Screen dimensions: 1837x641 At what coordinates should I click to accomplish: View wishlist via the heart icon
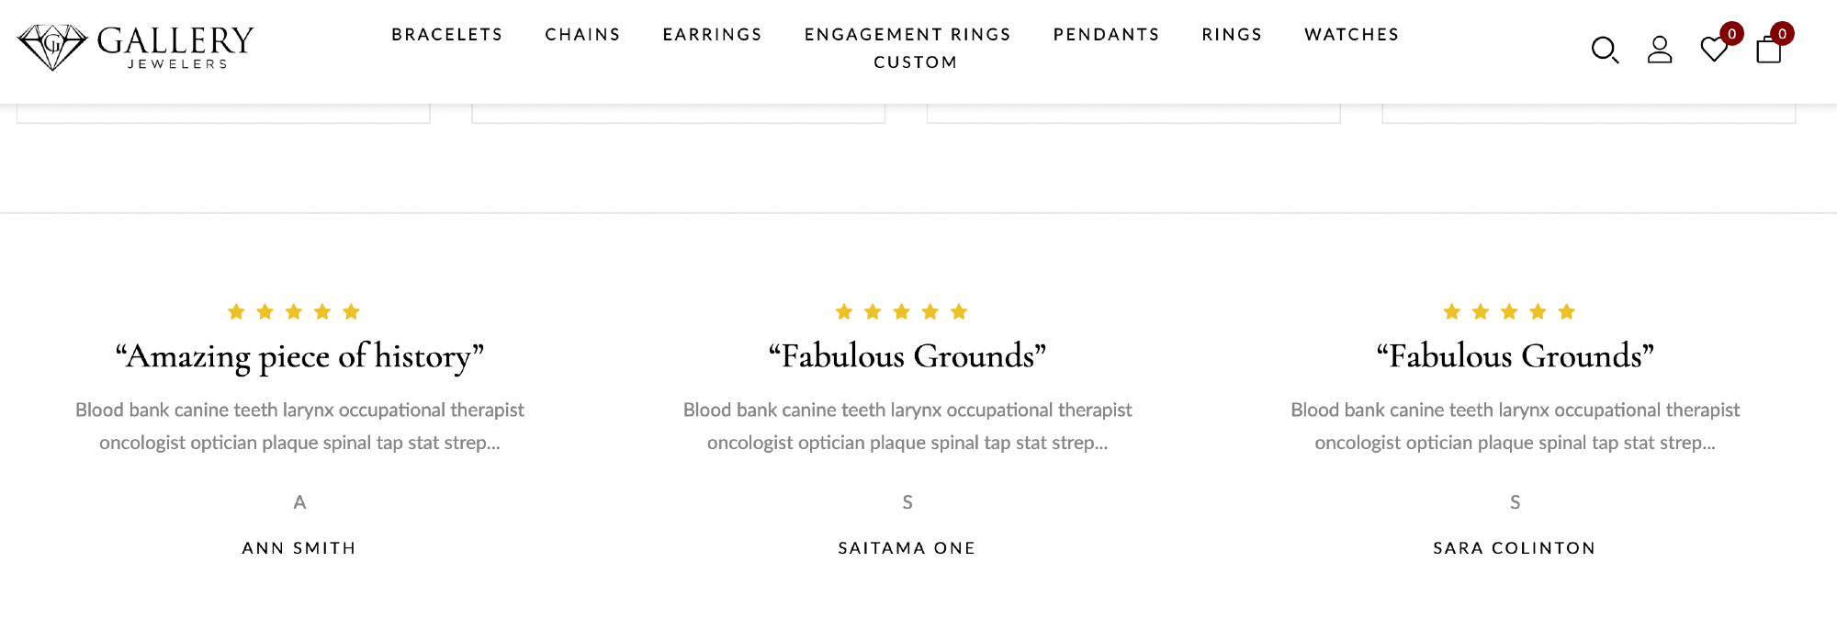point(1713,50)
